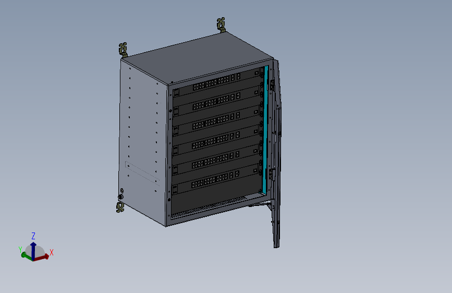Select the cyan vertical rail inside cabinet
Screen dimensions: 452x293
tap(265, 130)
